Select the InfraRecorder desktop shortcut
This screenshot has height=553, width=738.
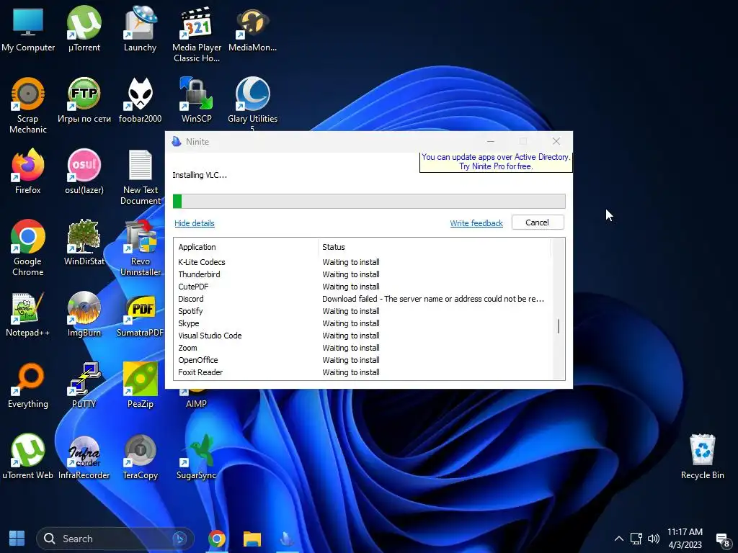[x=84, y=457]
